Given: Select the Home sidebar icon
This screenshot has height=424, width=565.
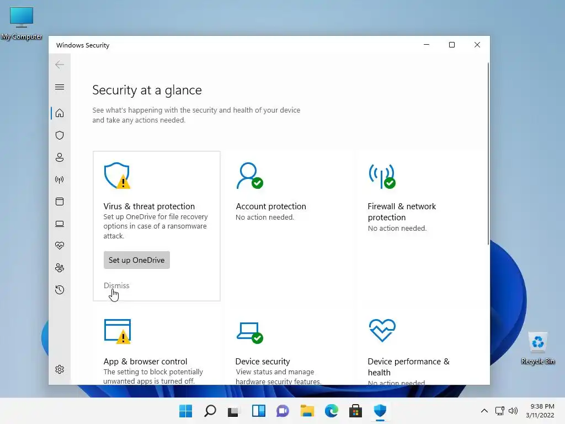Looking at the screenshot, I should [60, 113].
